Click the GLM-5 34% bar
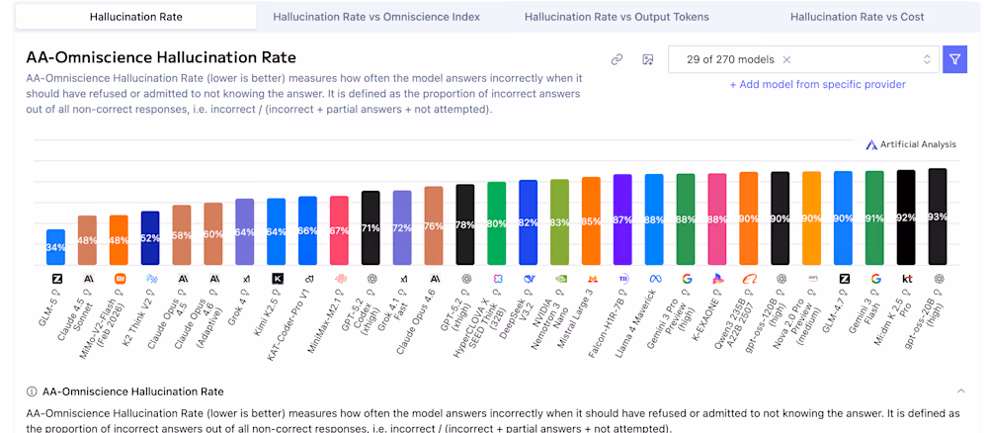 56,247
